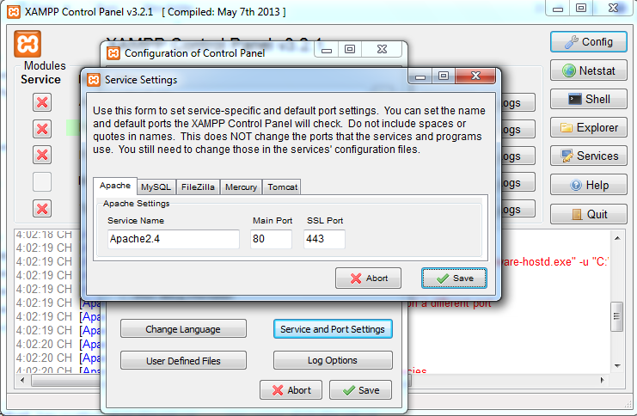
Task: Close the Service Settings dialog
Action: coord(475,76)
